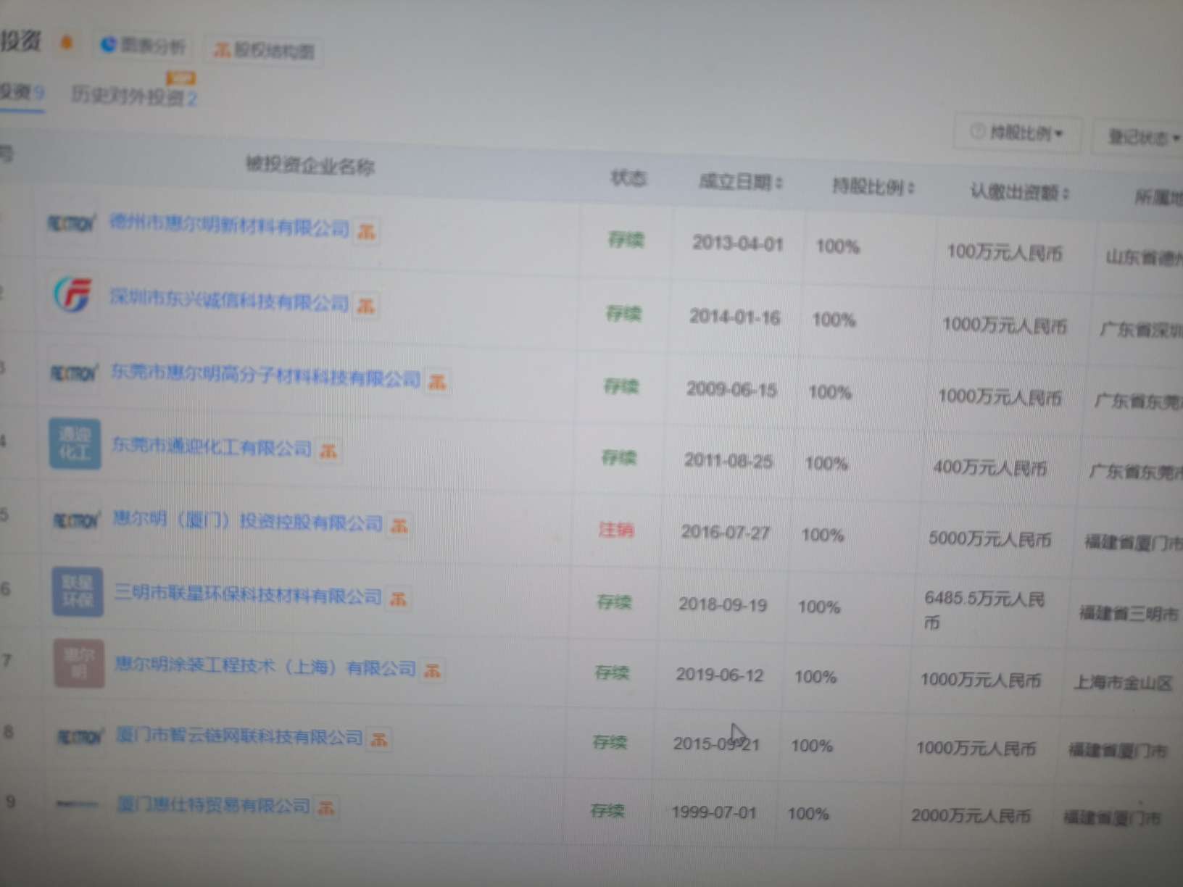
Task: Click the 惠尔明 pink logo tile
Action: (x=79, y=663)
